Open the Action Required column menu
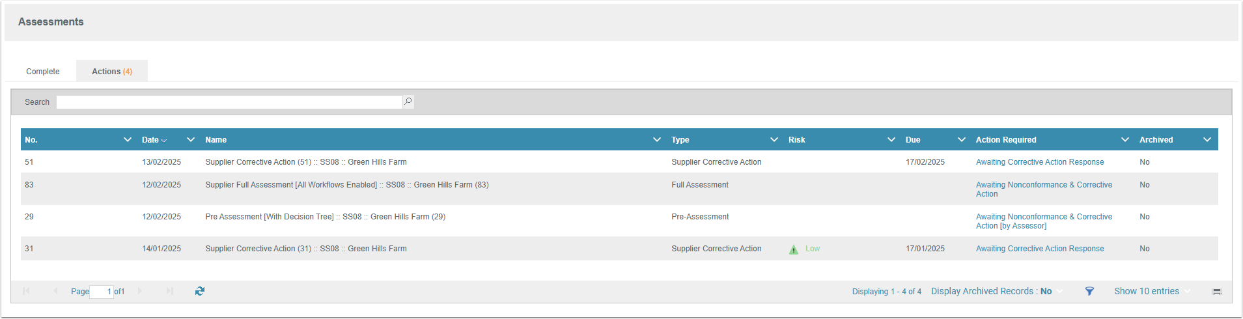Viewport: 1243px width, 319px height. [x=1124, y=139]
